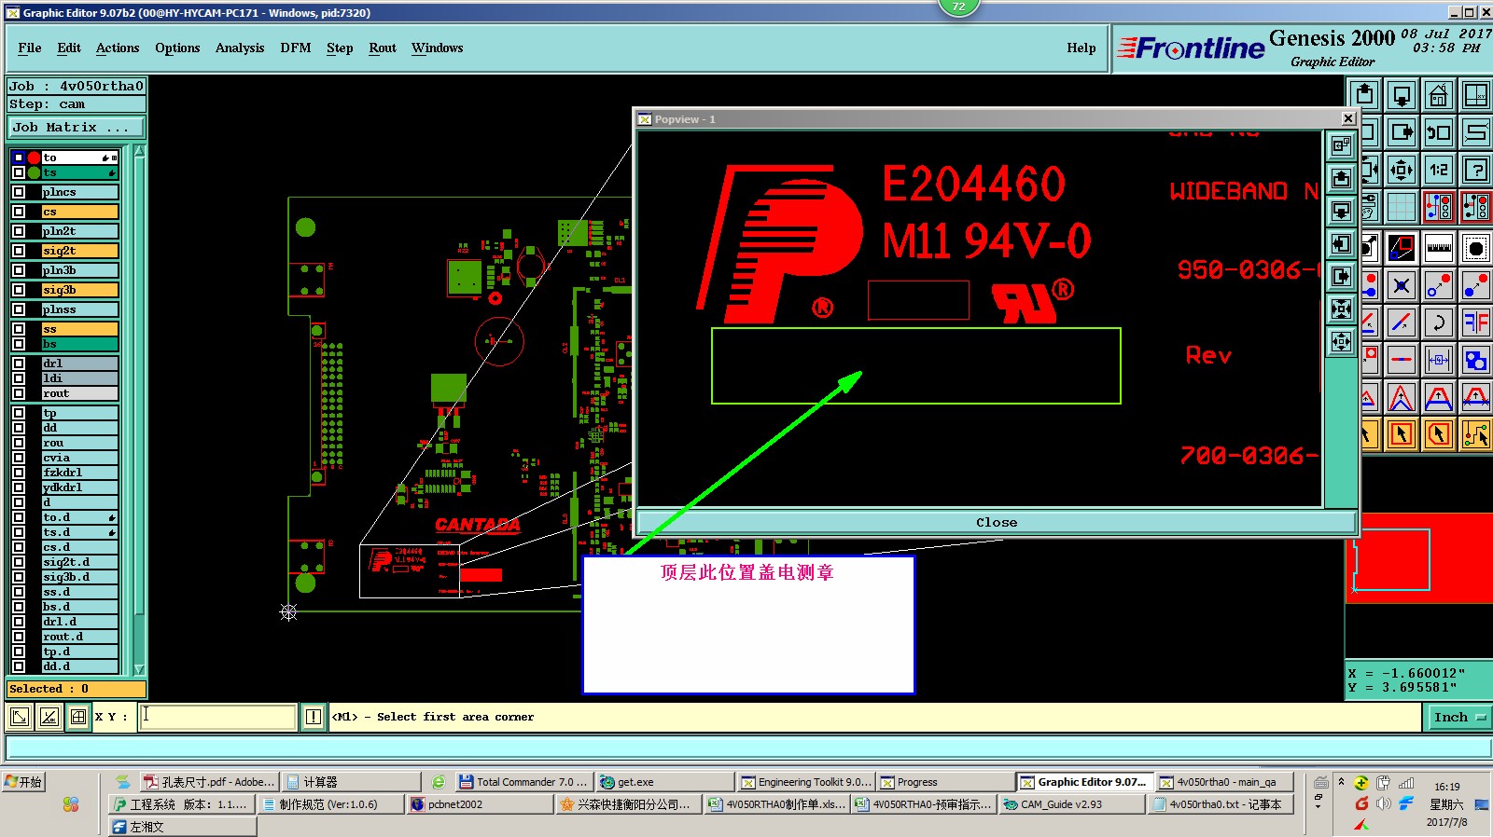The image size is (1493, 837).
Task: Click the layer list scroll-down arrow
Action: coord(140,669)
